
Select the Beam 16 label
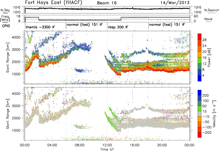pos(107,3)
